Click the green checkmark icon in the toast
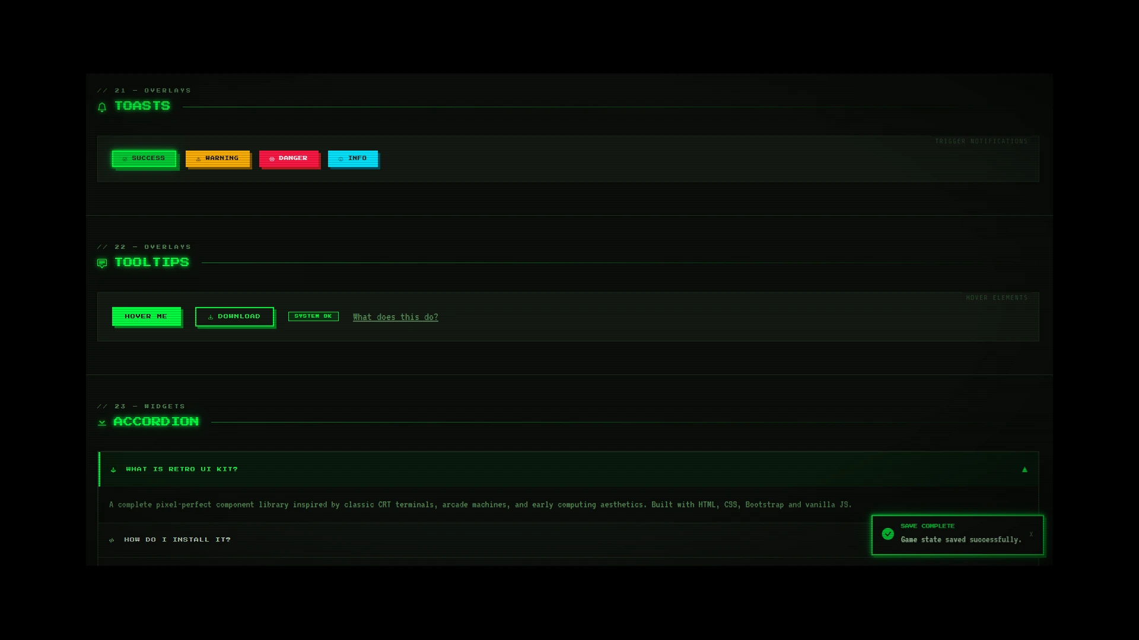This screenshot has height=640, width=1139. pyautogui.click(x=888, y=534)
